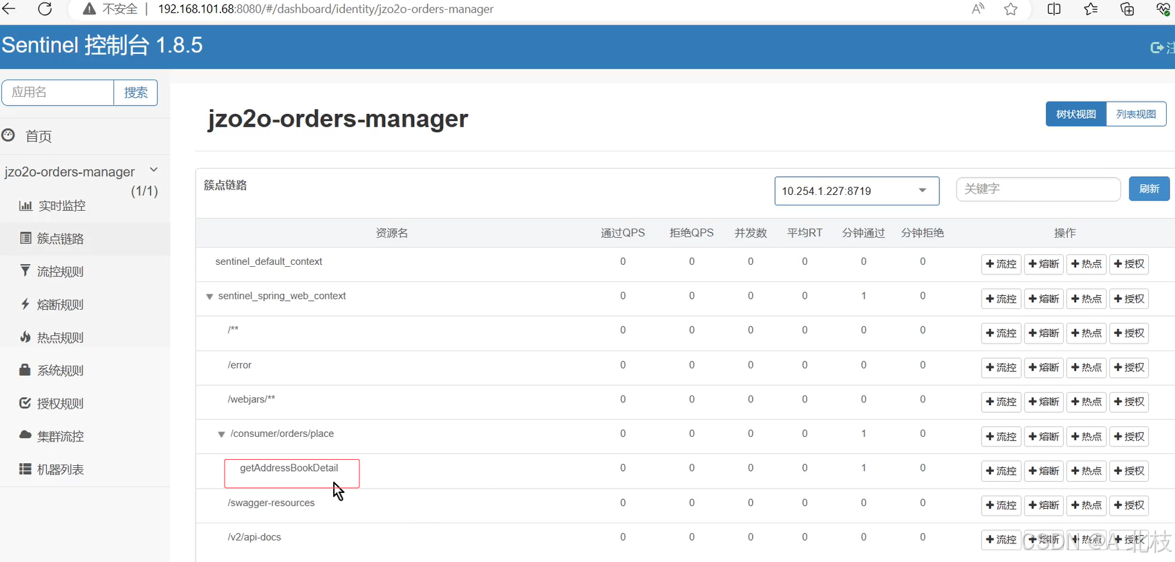Collapse the sentinel_spring_web_context tree node
This screenshot has height=562, width=1175.
(x=209, y=297)
